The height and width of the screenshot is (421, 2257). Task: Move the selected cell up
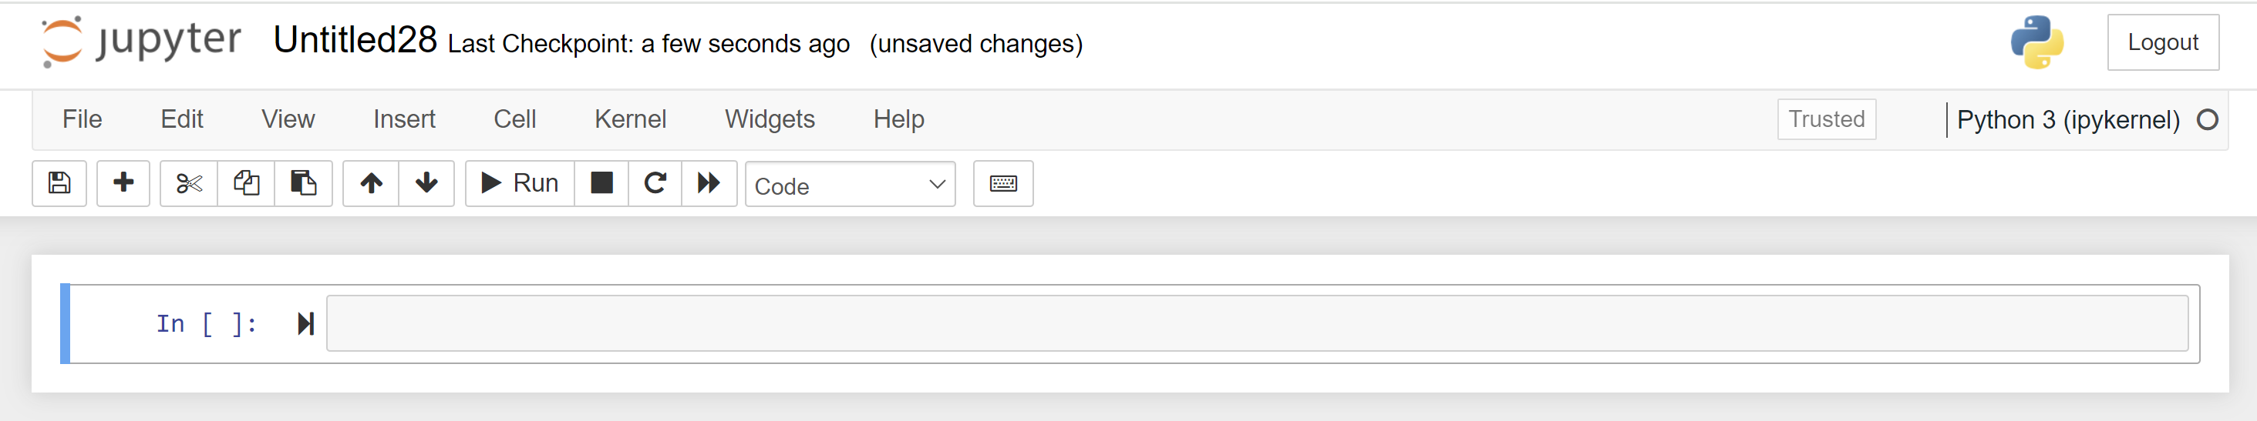point(372,183)
